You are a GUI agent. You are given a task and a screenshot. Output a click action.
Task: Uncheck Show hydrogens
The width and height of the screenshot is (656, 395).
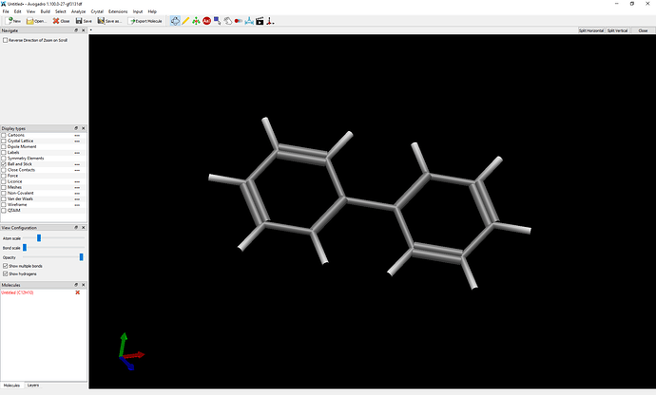(x=6, y=273)
